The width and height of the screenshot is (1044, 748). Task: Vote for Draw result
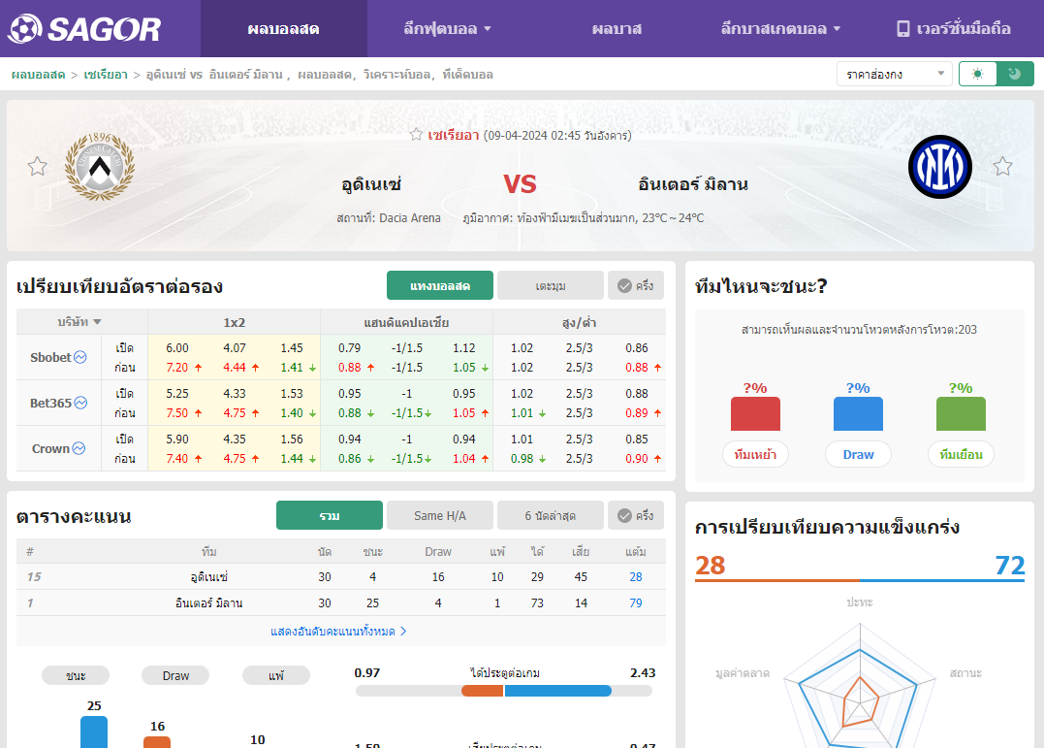coord(858,455)
